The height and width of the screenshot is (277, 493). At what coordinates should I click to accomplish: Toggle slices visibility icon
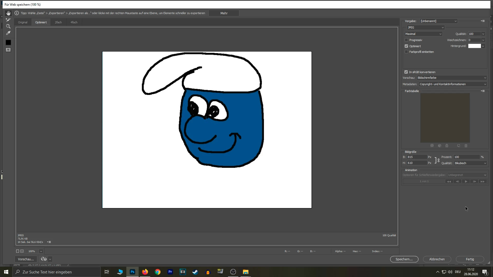(8, 50)
